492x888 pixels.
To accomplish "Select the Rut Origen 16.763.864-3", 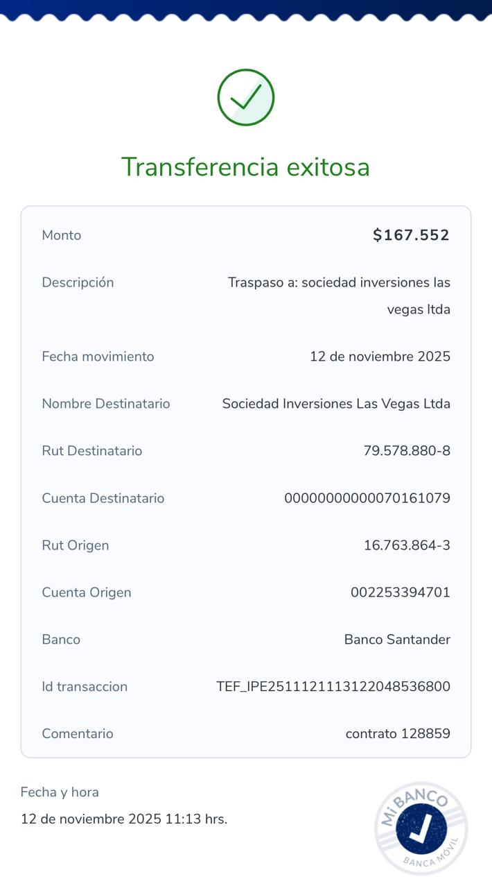I will pyautogui.click(x=407, y=545).
